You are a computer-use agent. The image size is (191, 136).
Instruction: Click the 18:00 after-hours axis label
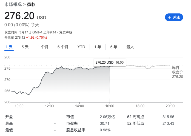click(140, 106)
